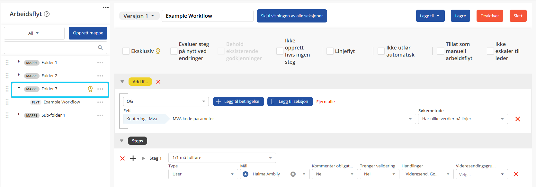Image resolution: width=536 pixels, height=187 pixels.
Task: Click the search magnifier icon in sidebar
Action: pyautogui.click(x=100, y=48)
